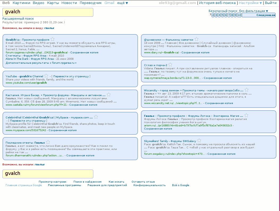Star the YouTube gvalch's Channel result

(x=46, y=76)
